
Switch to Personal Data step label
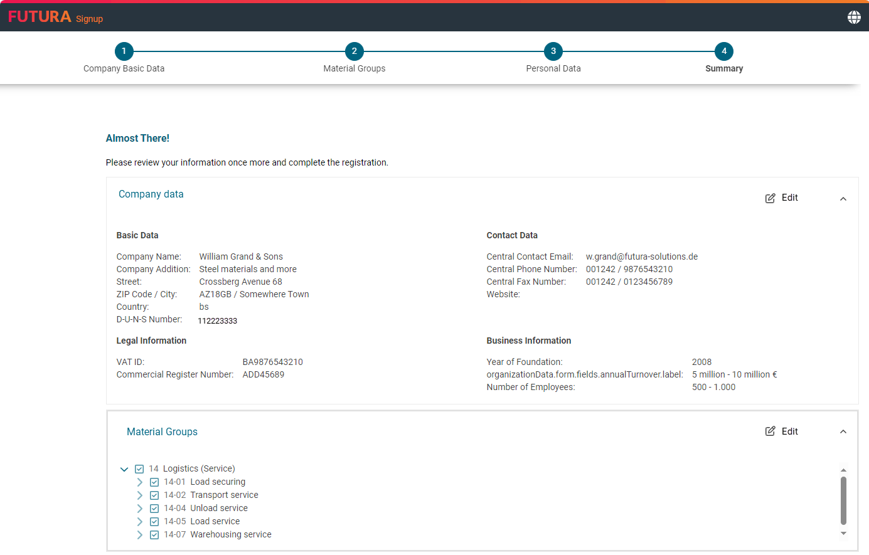(553, 68)
